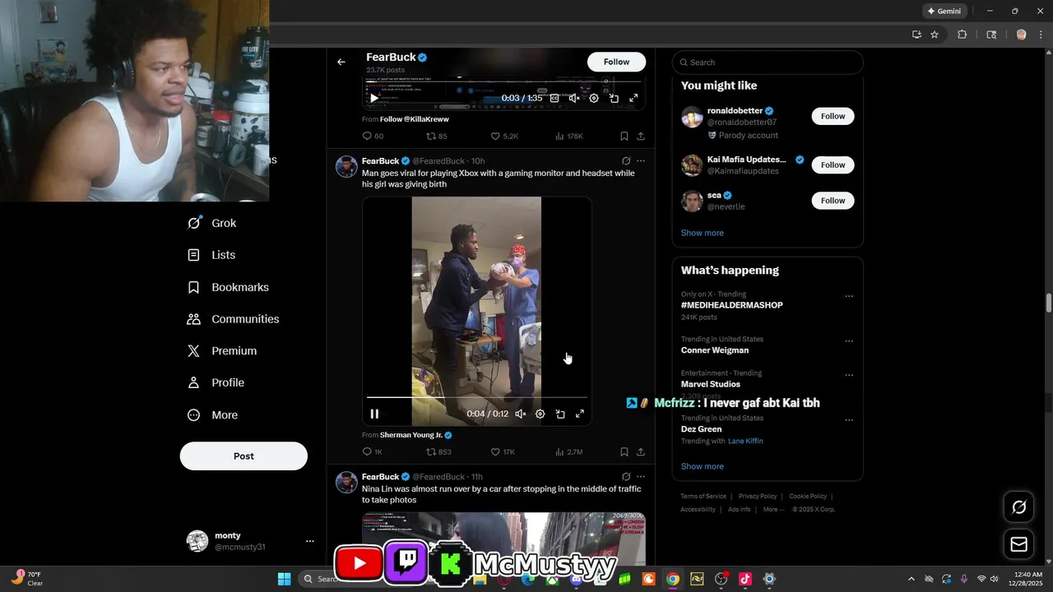Toggle captions on the top video
This screenshot has height=592, width=1053.
point(554,98)
